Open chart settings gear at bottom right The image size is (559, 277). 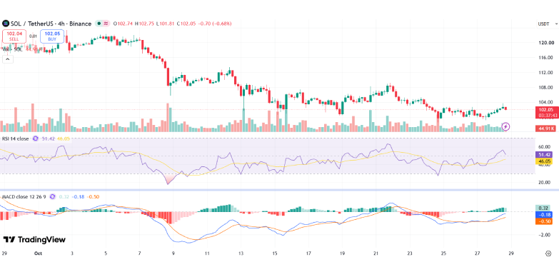[548, 253]
